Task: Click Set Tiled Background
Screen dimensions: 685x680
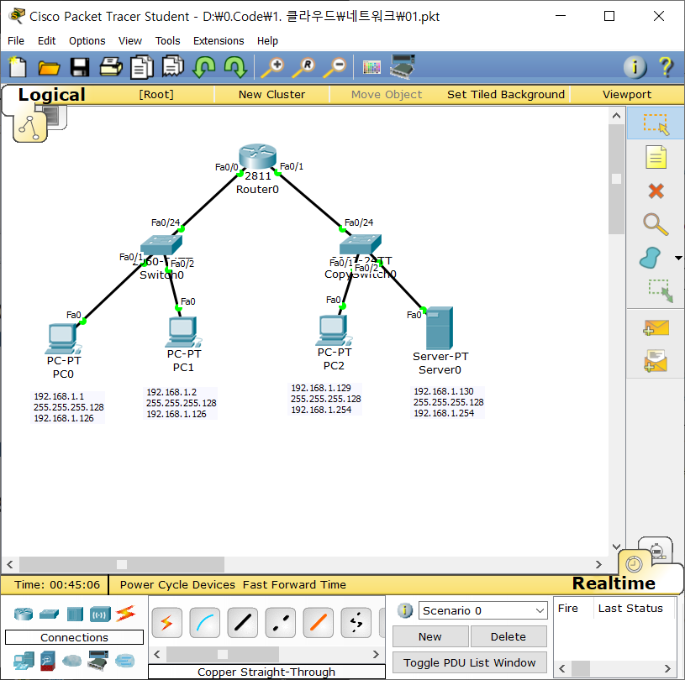Action: [505, 94]
